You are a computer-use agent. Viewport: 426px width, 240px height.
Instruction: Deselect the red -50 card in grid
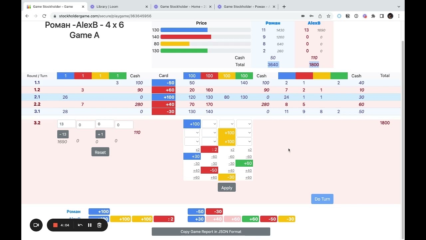(209, 170)
